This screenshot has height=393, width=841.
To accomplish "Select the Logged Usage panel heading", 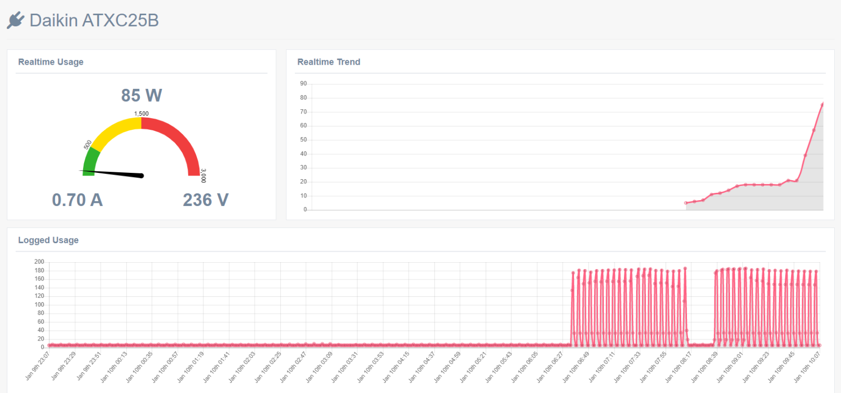I will click(48, 240).
